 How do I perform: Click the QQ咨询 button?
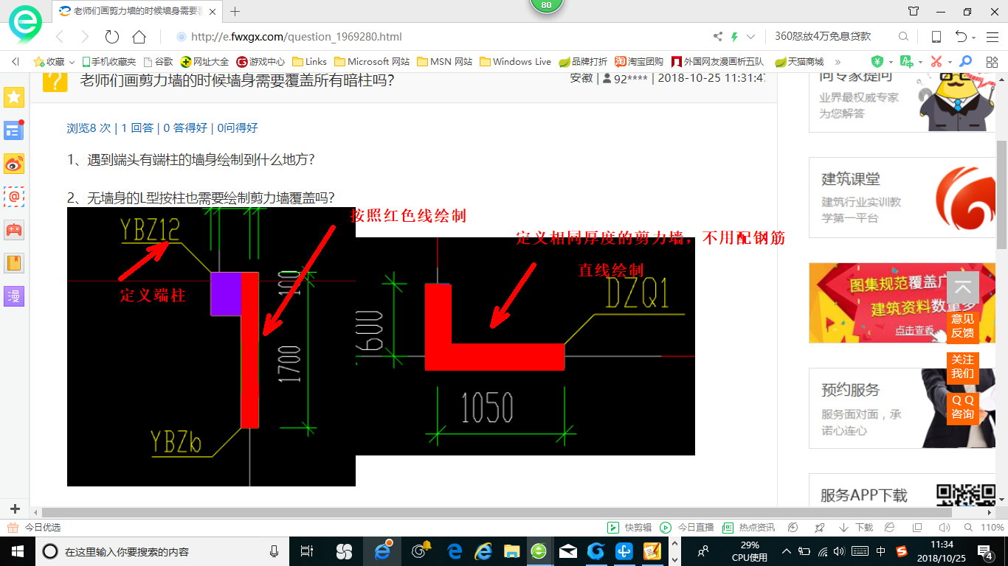[963, 407]
